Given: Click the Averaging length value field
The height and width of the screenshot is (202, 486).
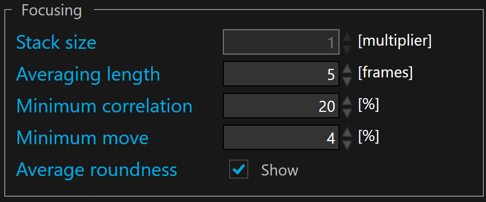Looking at the screenshot, I should [x=281, y=74].
